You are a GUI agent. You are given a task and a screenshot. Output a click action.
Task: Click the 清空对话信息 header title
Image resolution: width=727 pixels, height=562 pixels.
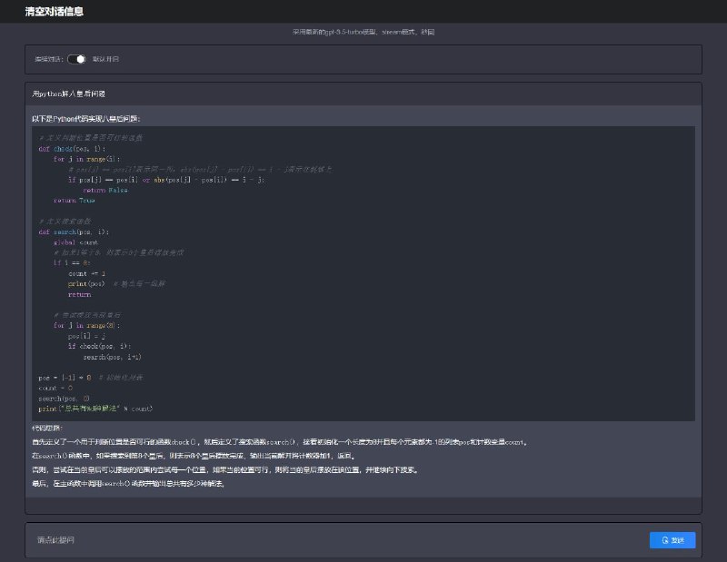coord(56,11)
